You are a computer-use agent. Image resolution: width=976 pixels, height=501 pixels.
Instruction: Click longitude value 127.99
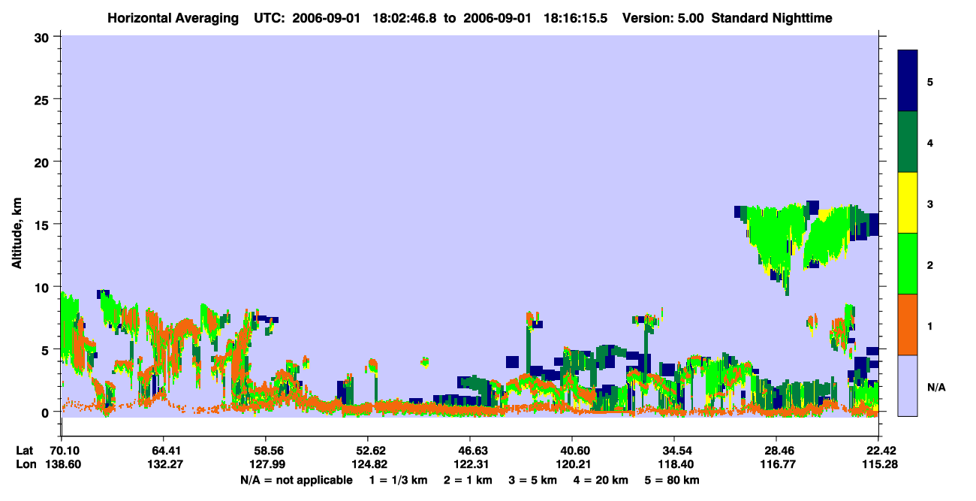pyautogui.click(x=266, y=464)
